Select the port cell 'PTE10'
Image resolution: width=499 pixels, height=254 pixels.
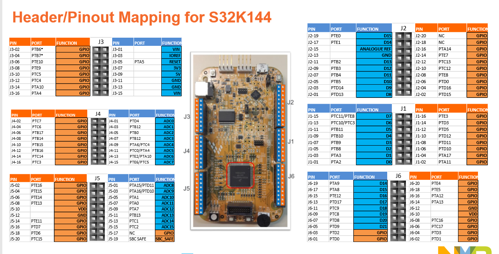(43, 62)
